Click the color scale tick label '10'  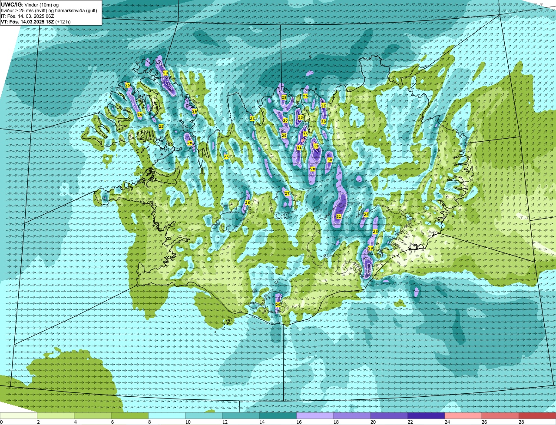[x=188, y=422]
